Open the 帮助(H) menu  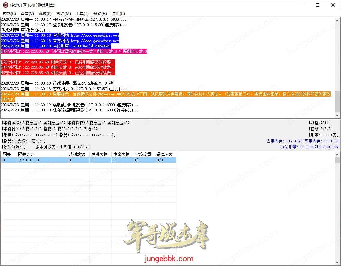tap(100, 14)
